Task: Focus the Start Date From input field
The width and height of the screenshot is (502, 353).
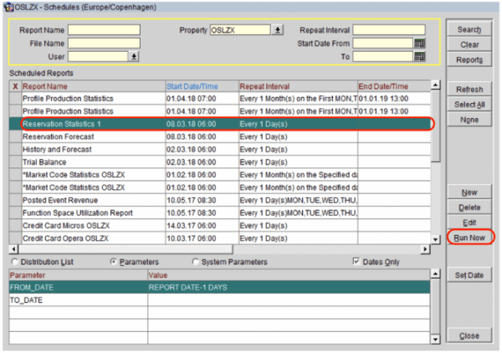Action: [x=383, y=43]
